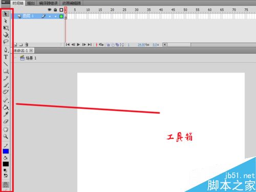Screen dimensions: 256x192
Task: Select the Line tool
Action: (x=6, y=64)
